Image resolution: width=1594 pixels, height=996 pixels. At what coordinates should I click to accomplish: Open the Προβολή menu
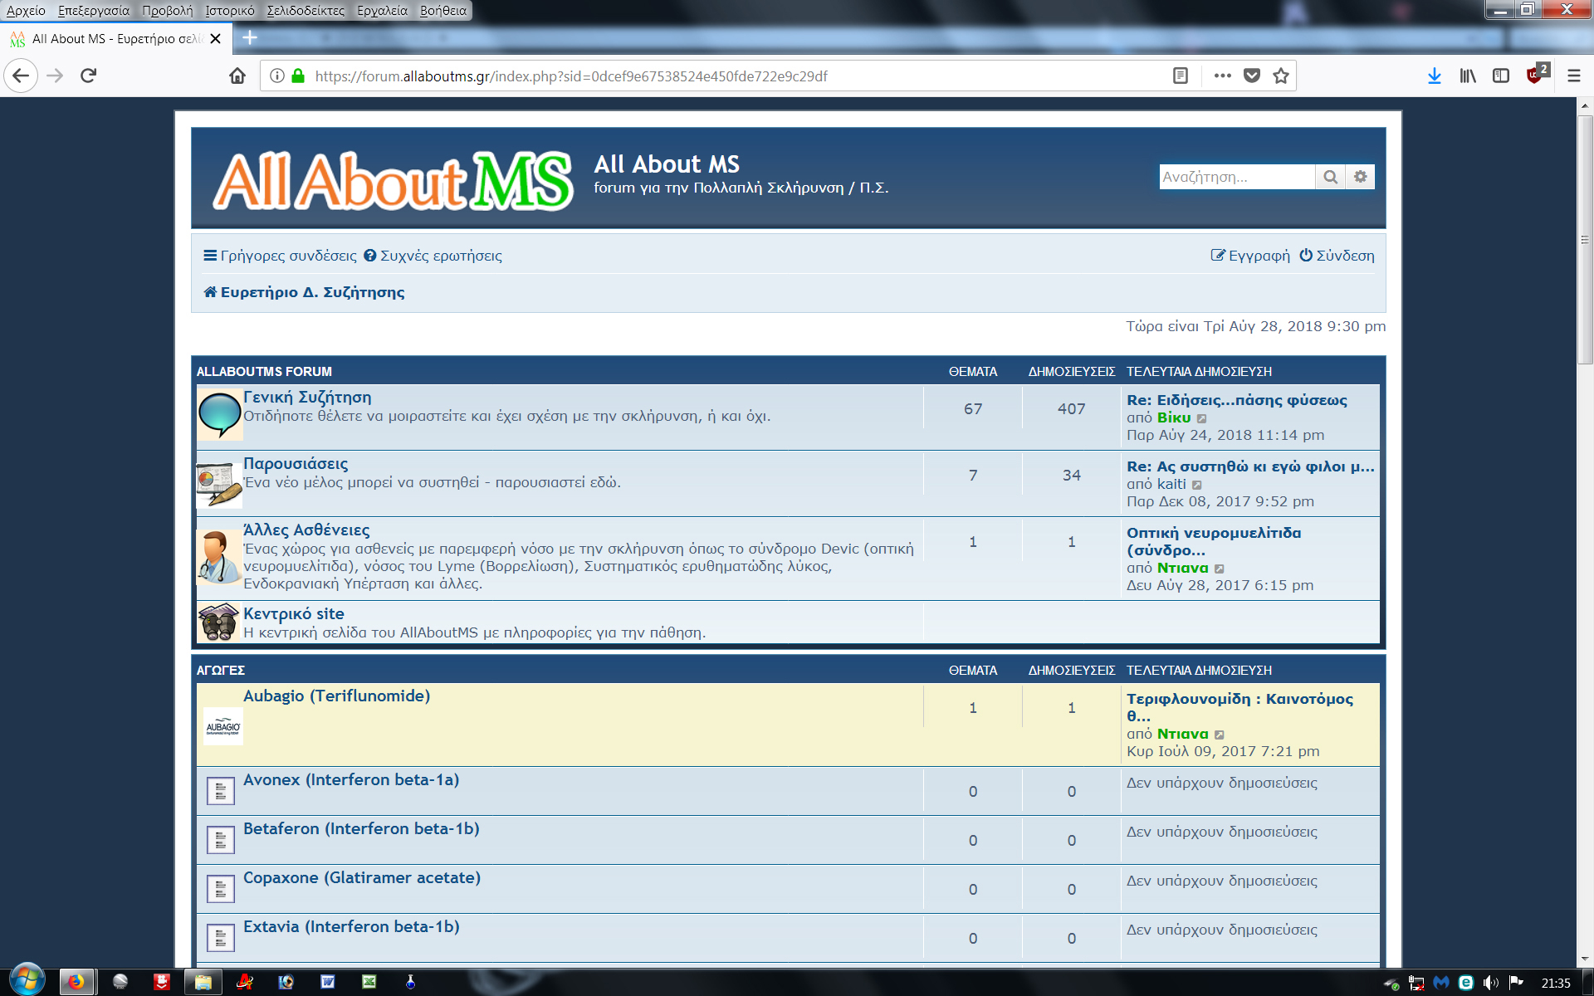(x=167, y=11)
